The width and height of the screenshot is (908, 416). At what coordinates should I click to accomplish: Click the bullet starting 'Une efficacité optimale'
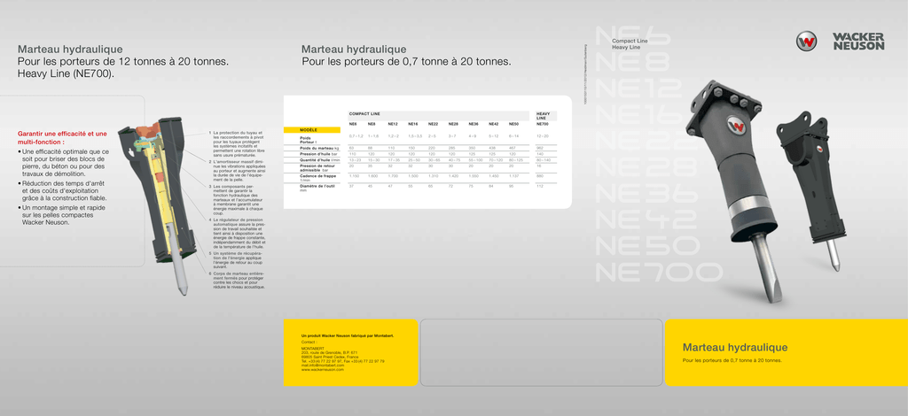pos(64,162)
